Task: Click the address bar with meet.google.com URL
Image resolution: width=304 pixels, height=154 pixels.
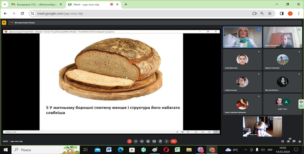Action: pos(138,13)
